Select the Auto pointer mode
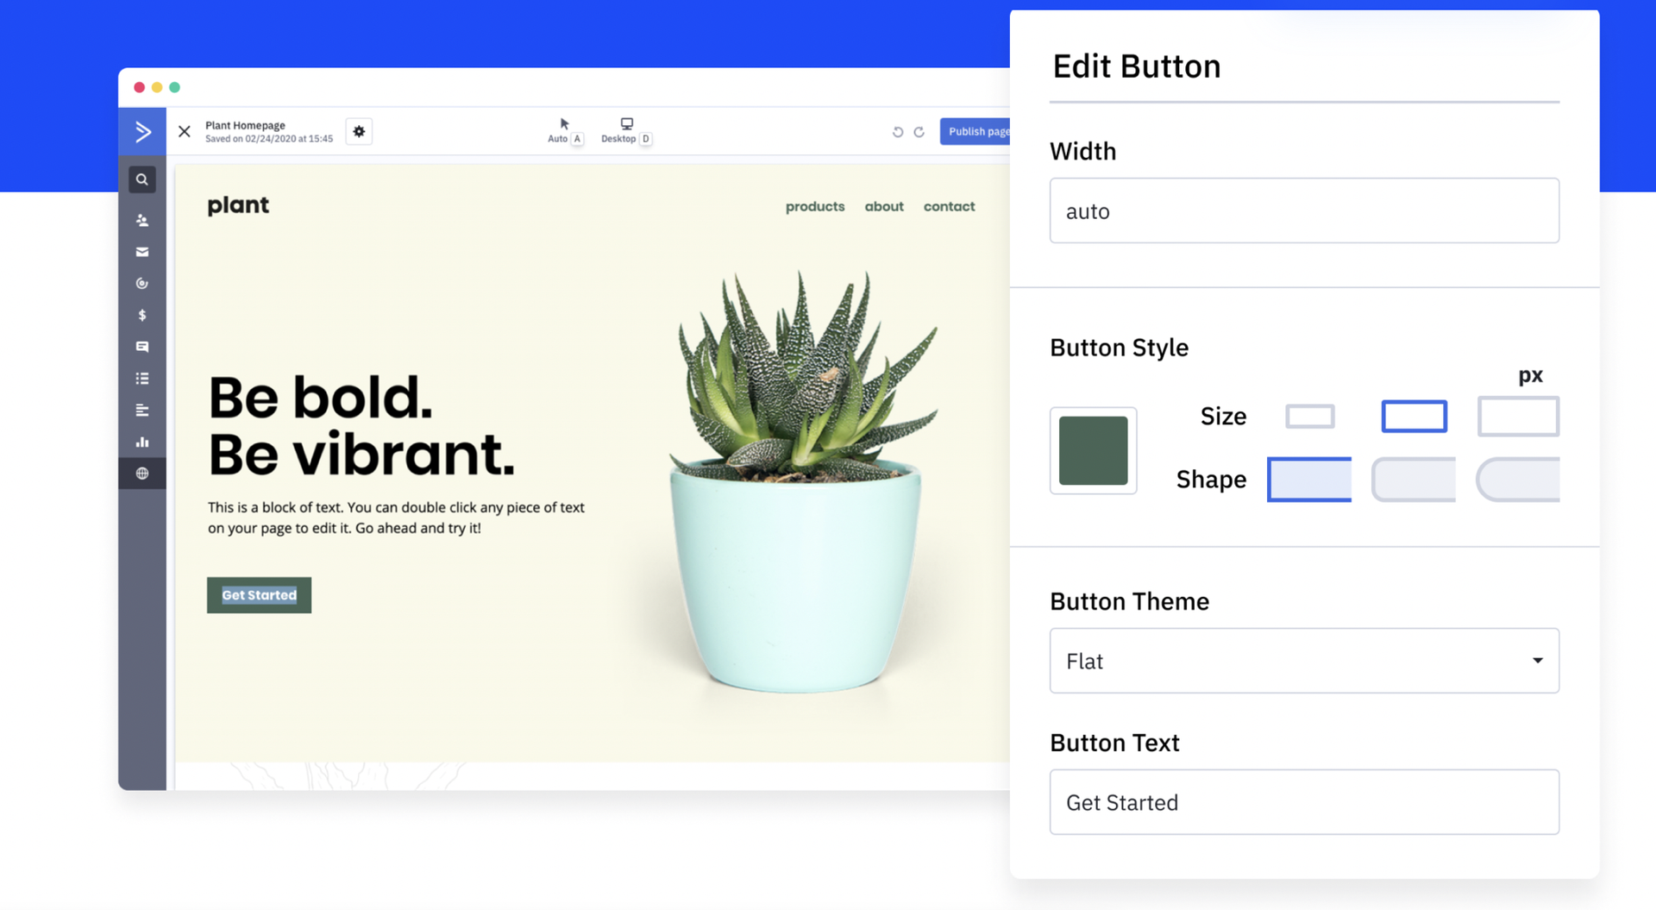Viewport: 1656px width, 910px height. tap(564, 130)
